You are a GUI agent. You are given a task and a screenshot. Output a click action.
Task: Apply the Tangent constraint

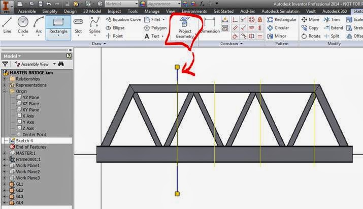click(x=235, y=36)
